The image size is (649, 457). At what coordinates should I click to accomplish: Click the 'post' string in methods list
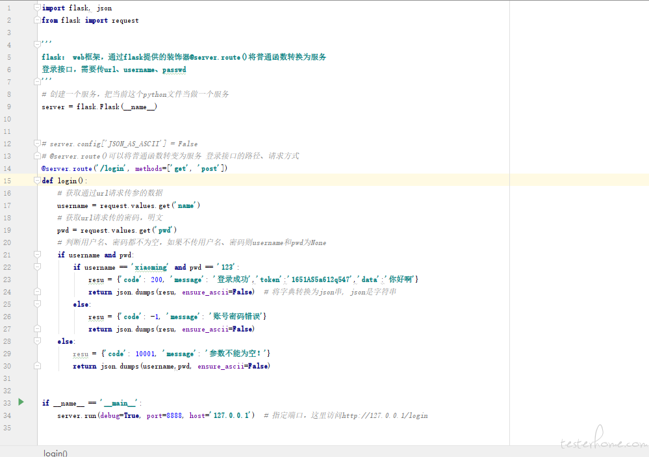(x=209, y=168)
